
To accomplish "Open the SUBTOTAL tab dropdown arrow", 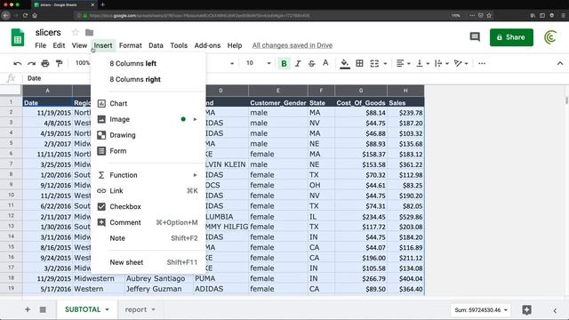I will (107, 310).
